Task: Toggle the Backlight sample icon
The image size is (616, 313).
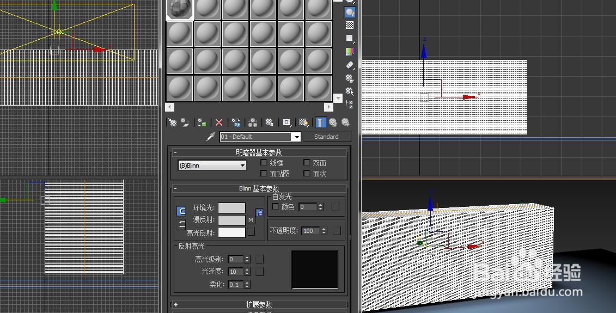Action: click(x=349, y=12)
